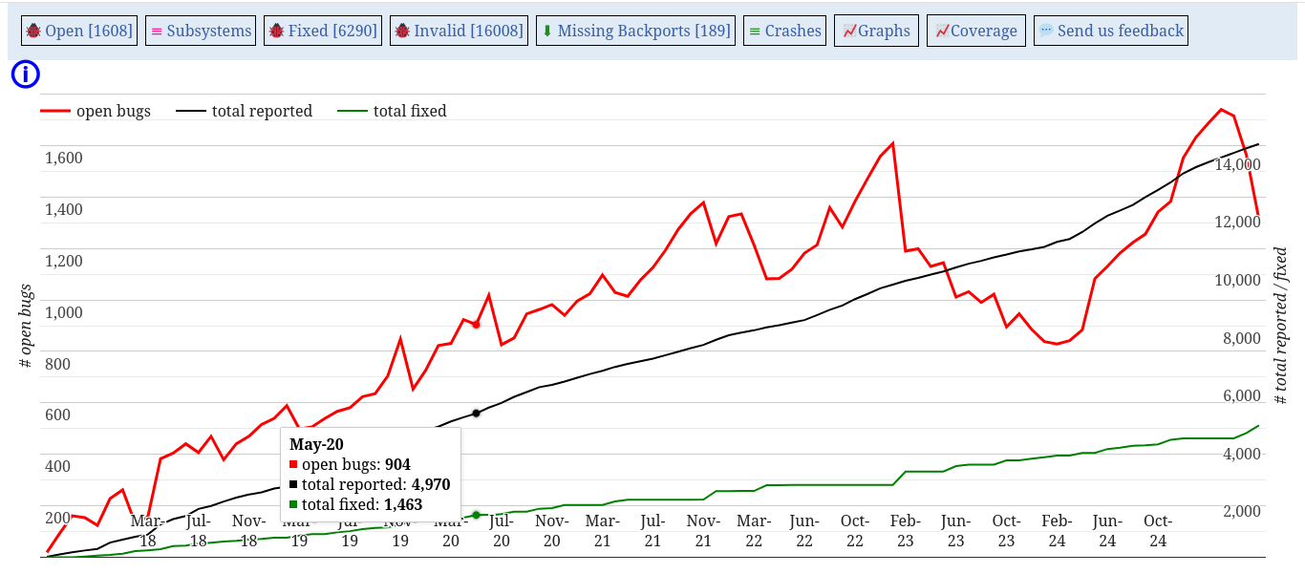Toggle the total fixed legend entry

point(409,111)
